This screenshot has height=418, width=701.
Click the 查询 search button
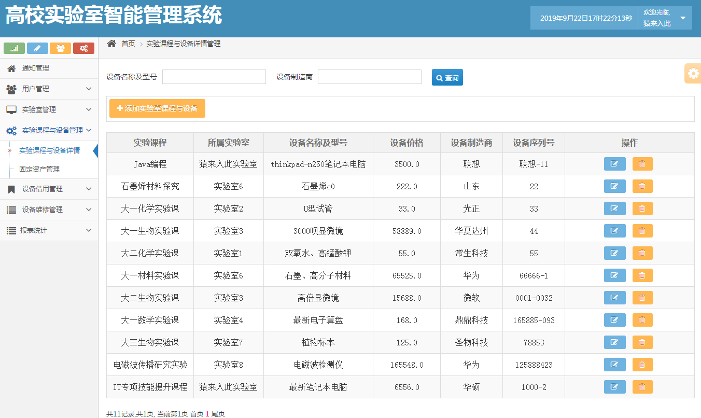(x=447, y=77)
